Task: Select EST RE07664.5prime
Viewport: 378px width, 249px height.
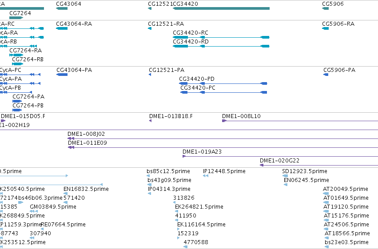Action: (x=64, y=225)
